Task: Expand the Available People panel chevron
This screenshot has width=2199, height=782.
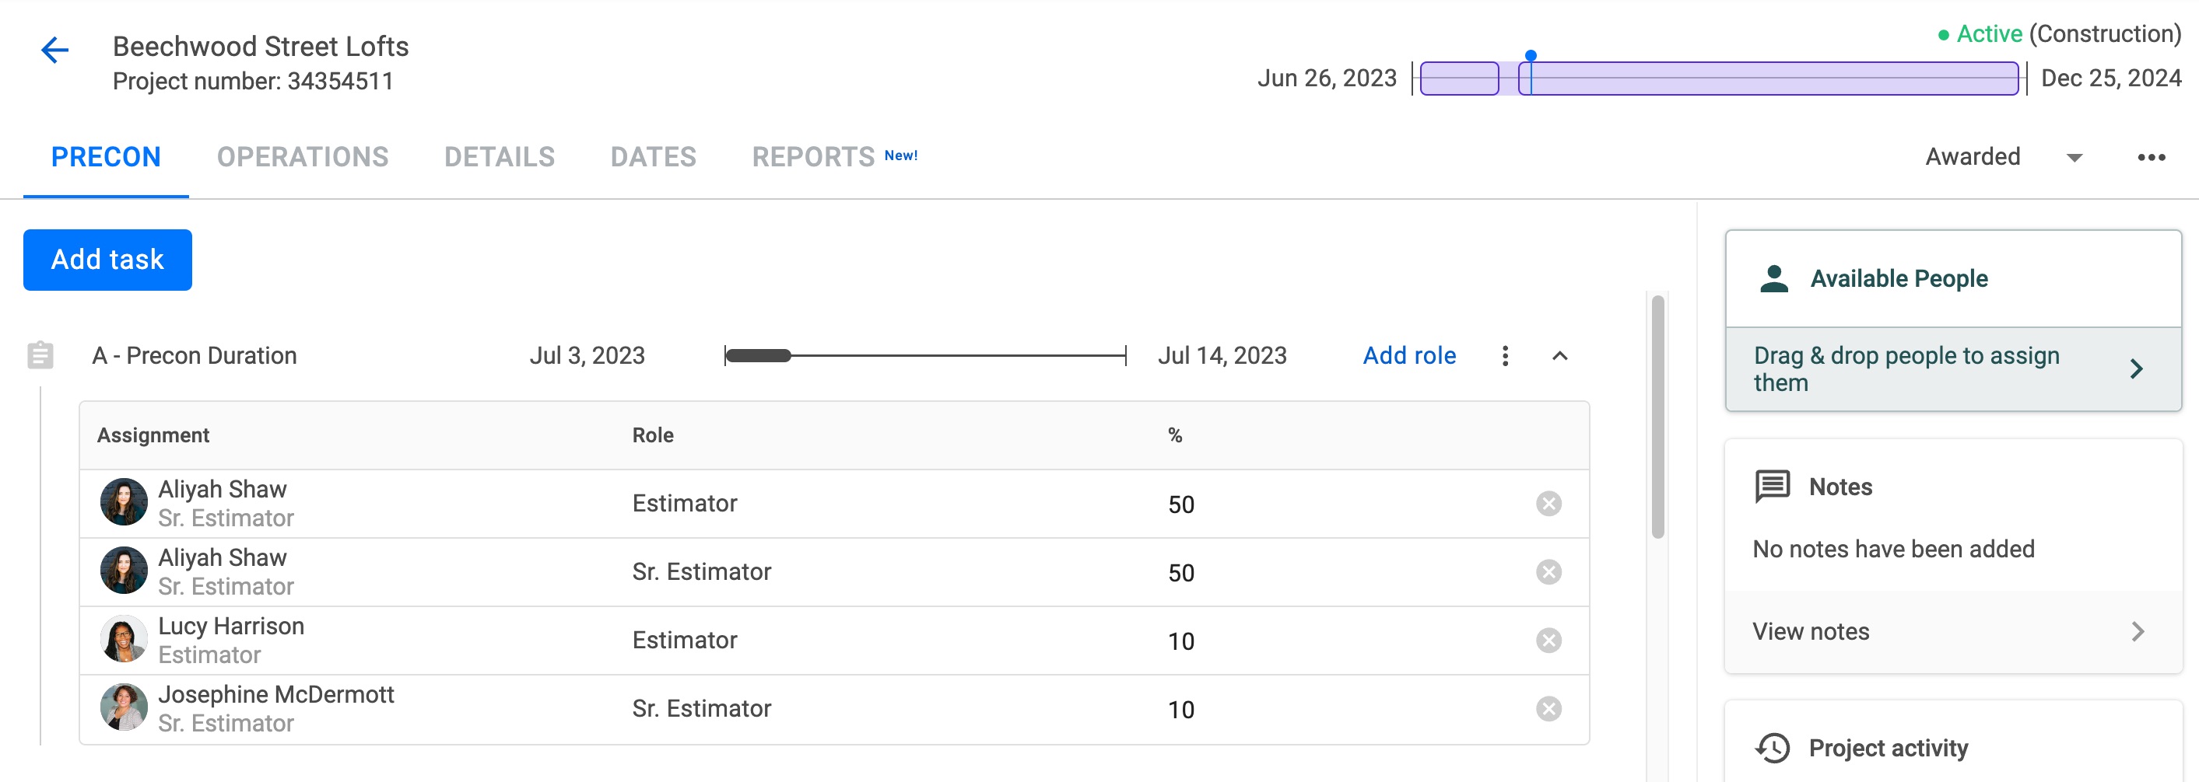Action: click(x=2138, y=368)
